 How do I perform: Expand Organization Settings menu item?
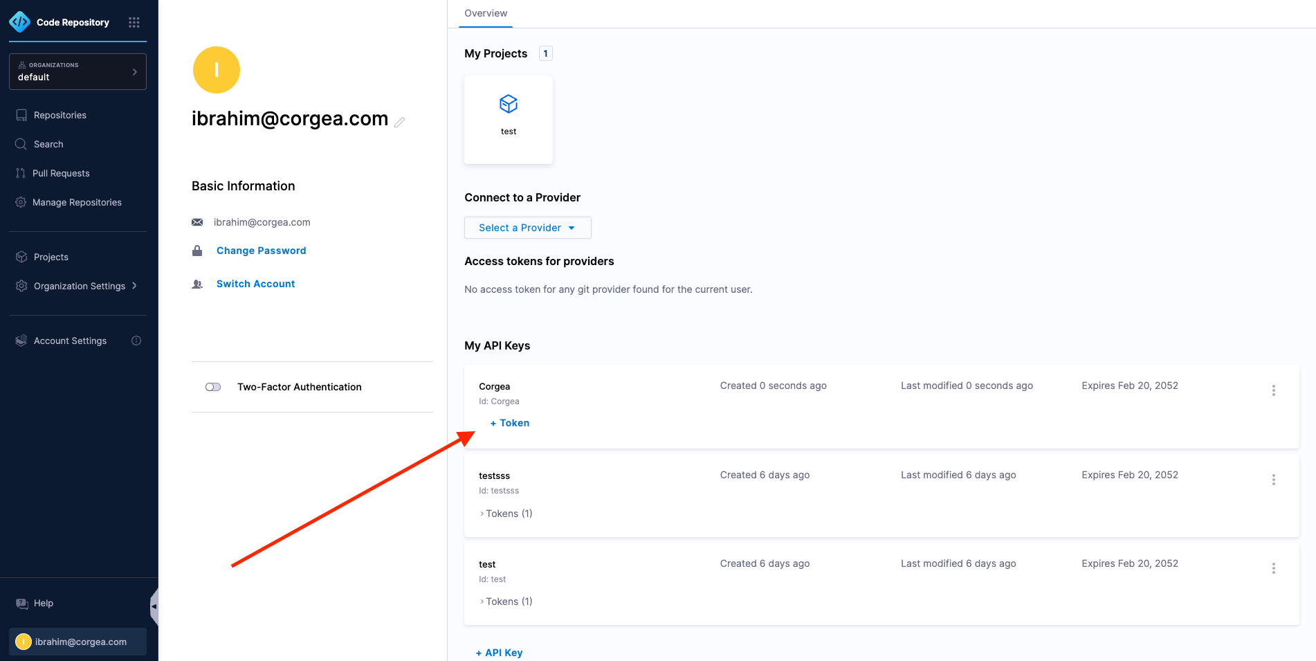coord(77,286)
